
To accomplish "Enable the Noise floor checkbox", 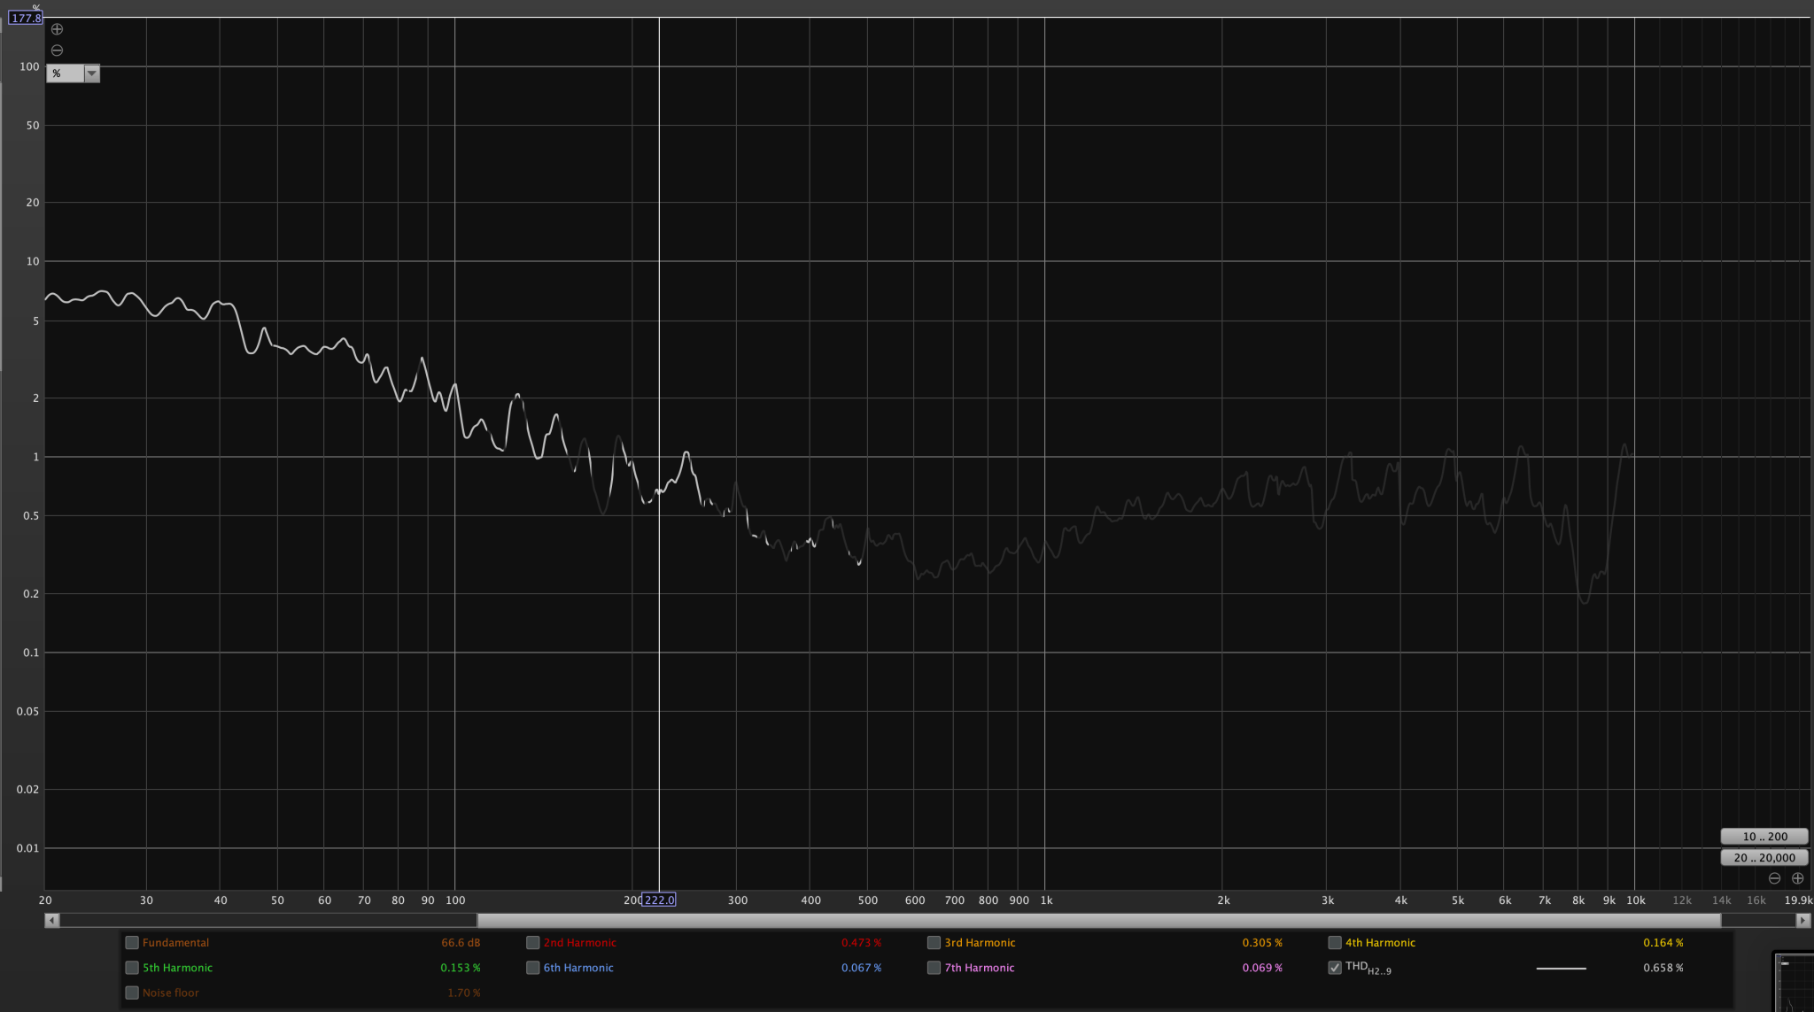I will [132, 993].
